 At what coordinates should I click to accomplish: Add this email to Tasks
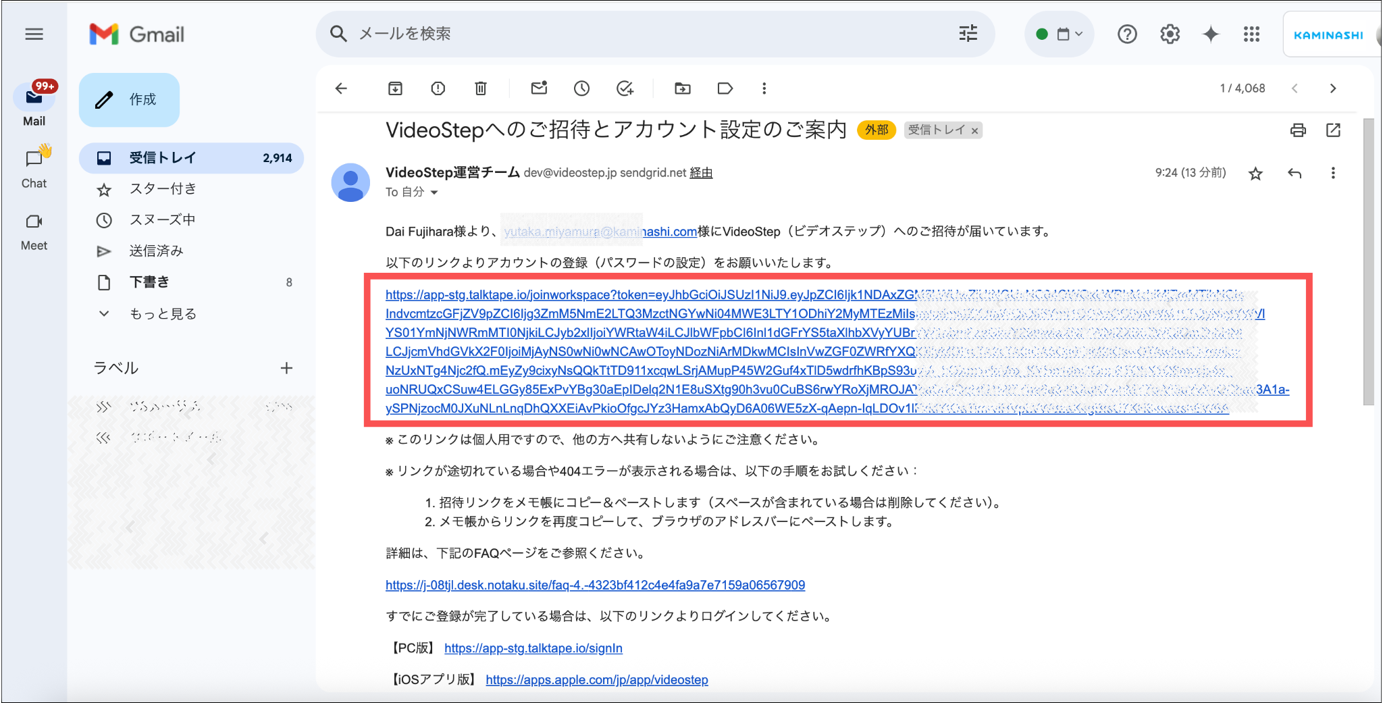point(625,88)
